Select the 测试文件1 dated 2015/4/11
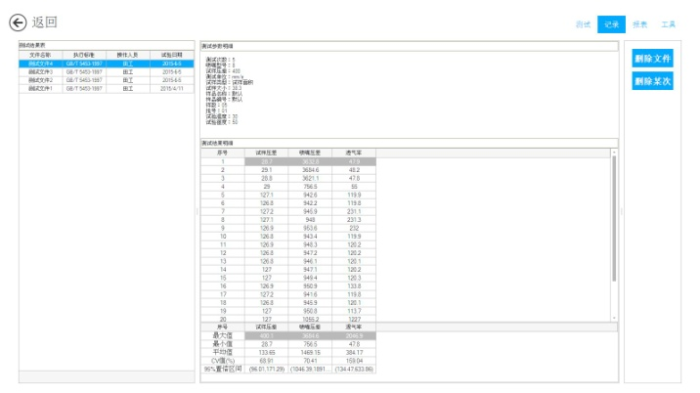 [39, 88]
